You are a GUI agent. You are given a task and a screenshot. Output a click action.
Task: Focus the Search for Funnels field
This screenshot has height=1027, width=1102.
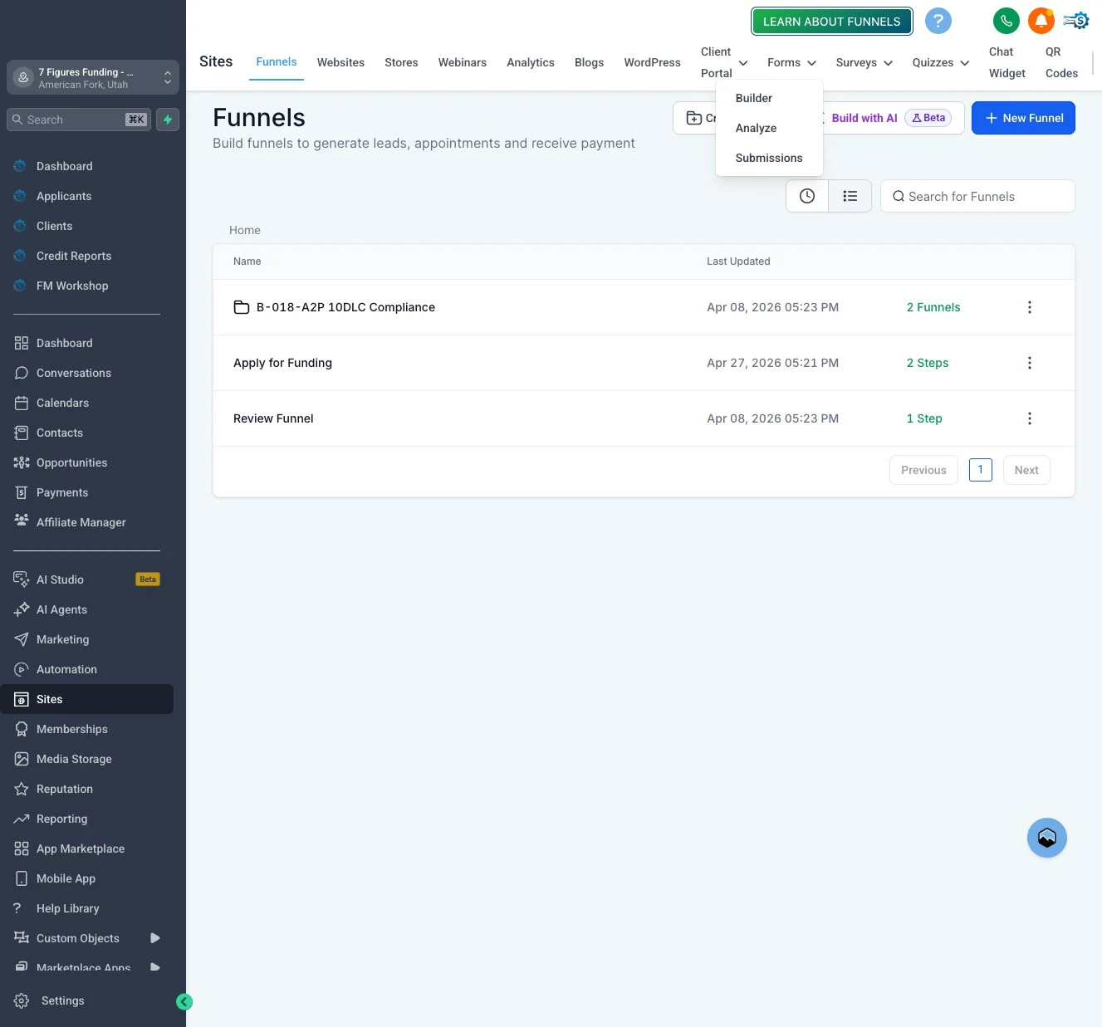[x=977, y=196]
